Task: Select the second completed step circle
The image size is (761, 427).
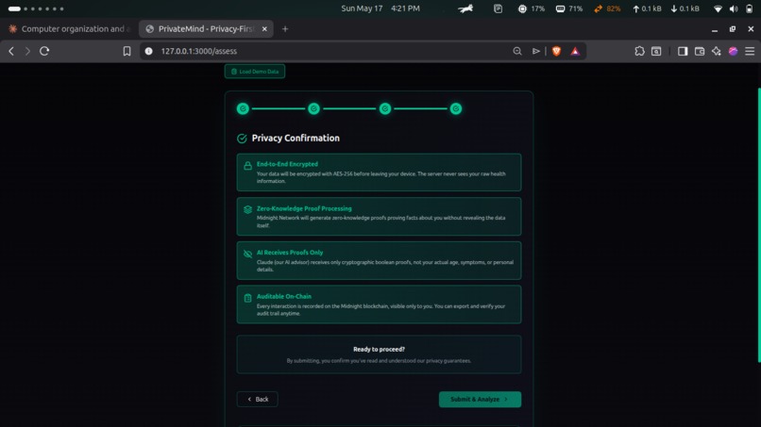Action: 314,108
